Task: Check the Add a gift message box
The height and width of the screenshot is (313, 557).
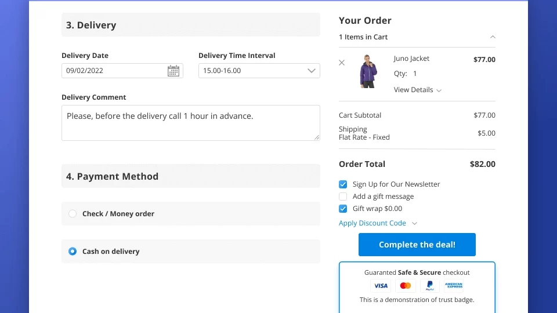Action: [343, 196]
